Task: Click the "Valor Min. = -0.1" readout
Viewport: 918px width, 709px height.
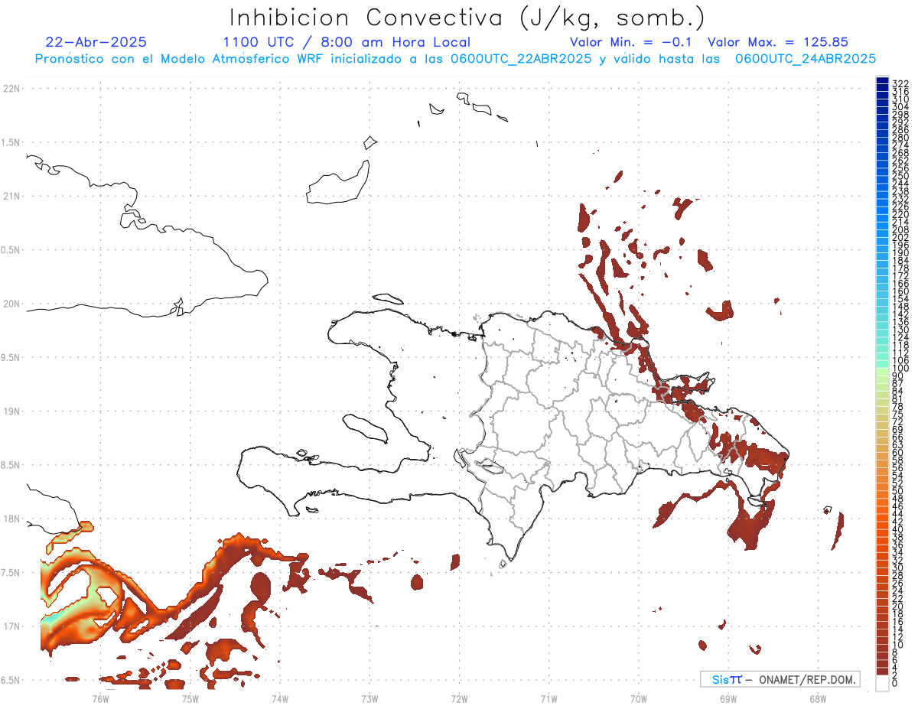Action: (630, 42)
